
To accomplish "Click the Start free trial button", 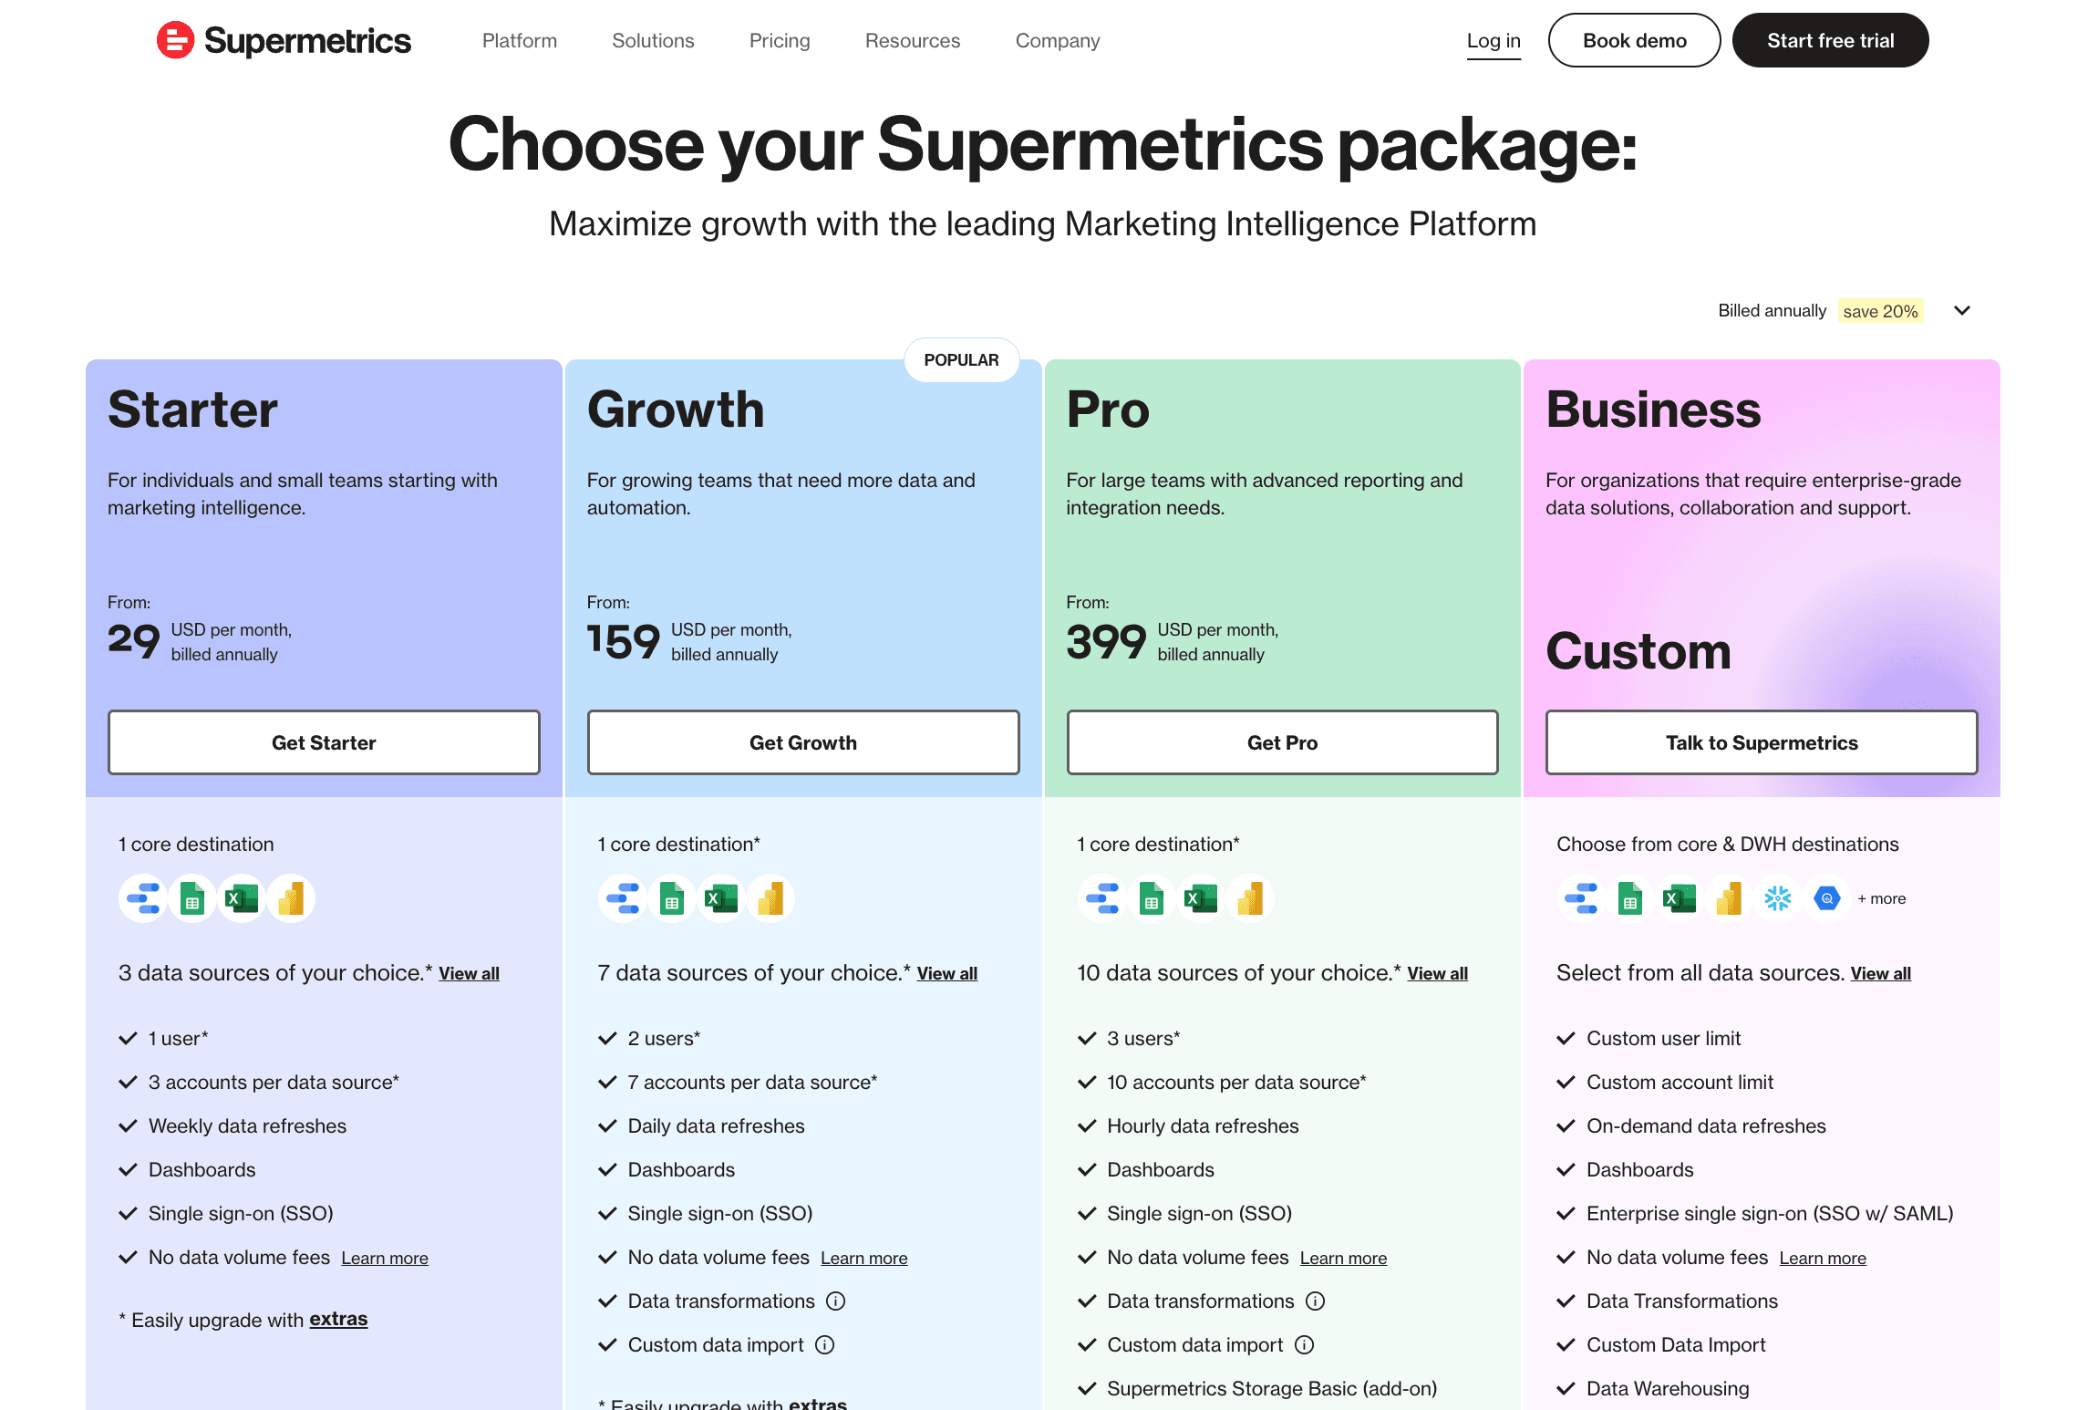I will pos(1830,41).
